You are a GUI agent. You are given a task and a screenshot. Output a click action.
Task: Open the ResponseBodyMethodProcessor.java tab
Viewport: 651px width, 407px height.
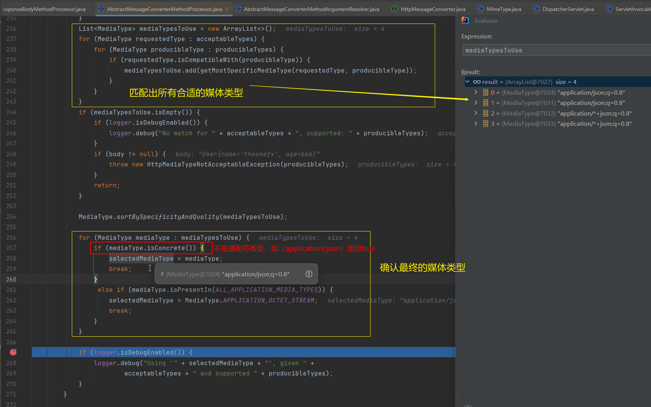[x=44, y=9]
